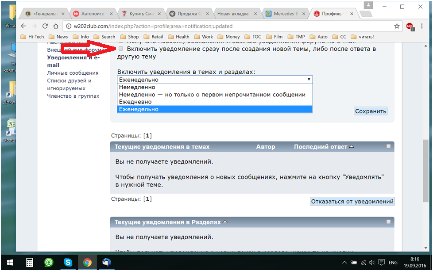Switch to the Mercedes-B tab

[x=285, y=14]
